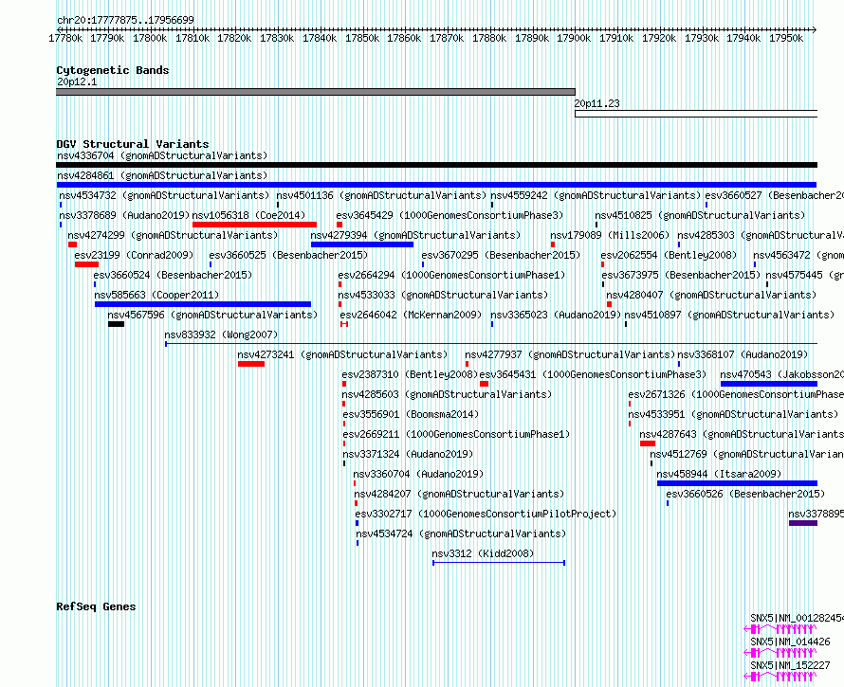Select the blue nsv4284861 variant bar
Image resolution: width=844 pixels, height=687 pixels.
click(x=436, y=185)
